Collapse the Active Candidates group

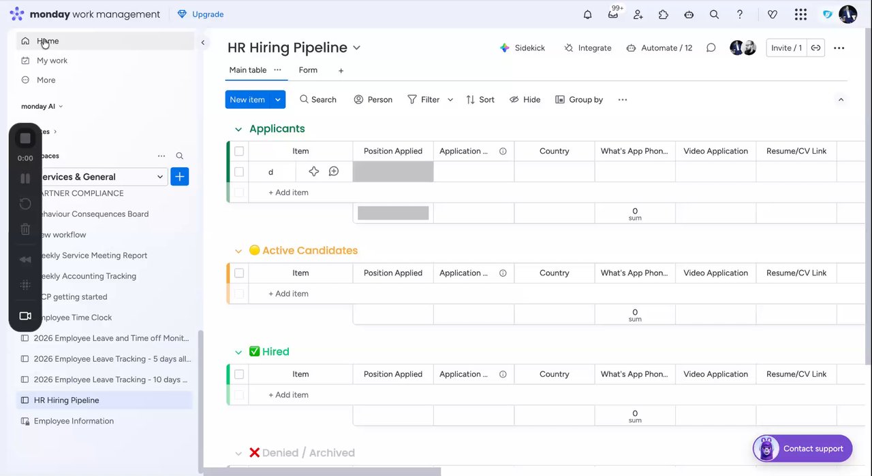(238, 251)
